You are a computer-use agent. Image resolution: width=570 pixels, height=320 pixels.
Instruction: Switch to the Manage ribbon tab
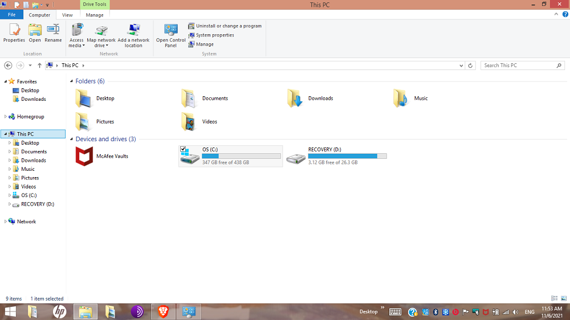pos(95,15)
